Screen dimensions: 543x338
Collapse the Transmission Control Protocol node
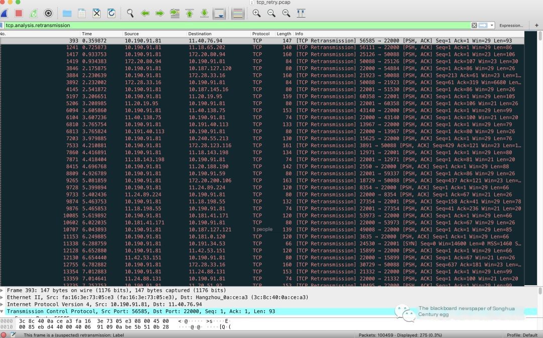(2, 311)
